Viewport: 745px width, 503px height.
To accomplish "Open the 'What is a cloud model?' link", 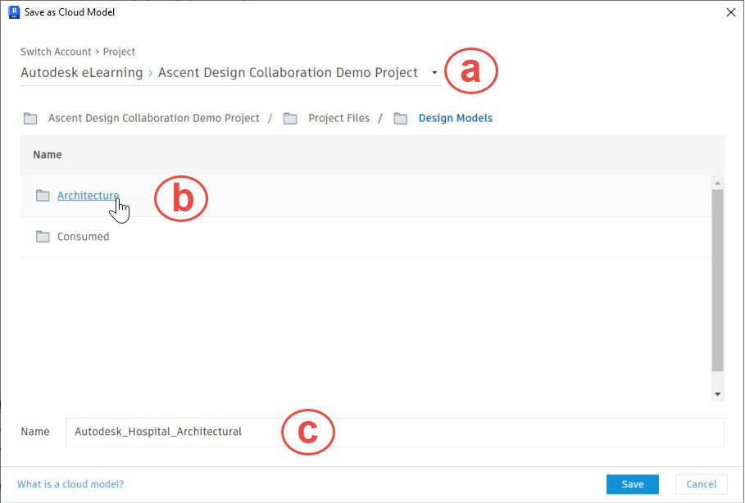I will click(70, 484).
